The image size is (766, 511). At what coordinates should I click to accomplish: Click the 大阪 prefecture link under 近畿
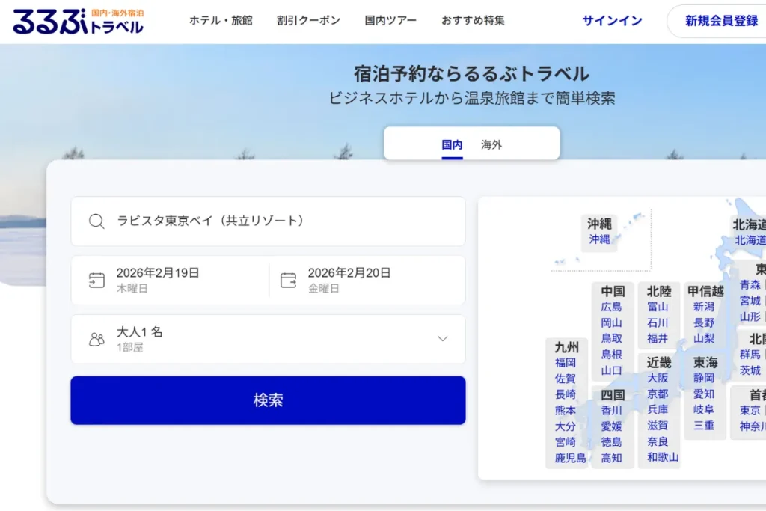point(658,378)
